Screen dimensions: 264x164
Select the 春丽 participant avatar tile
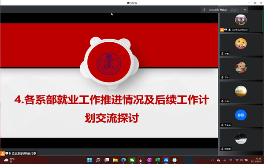point(241,116)
